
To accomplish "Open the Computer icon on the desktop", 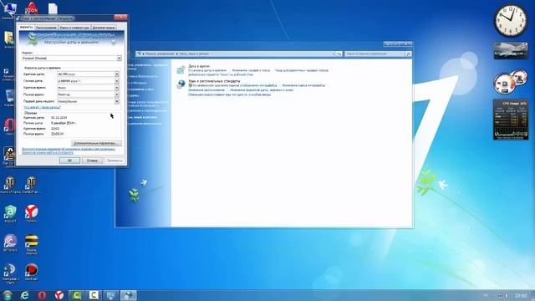I will tap(9, 10).
